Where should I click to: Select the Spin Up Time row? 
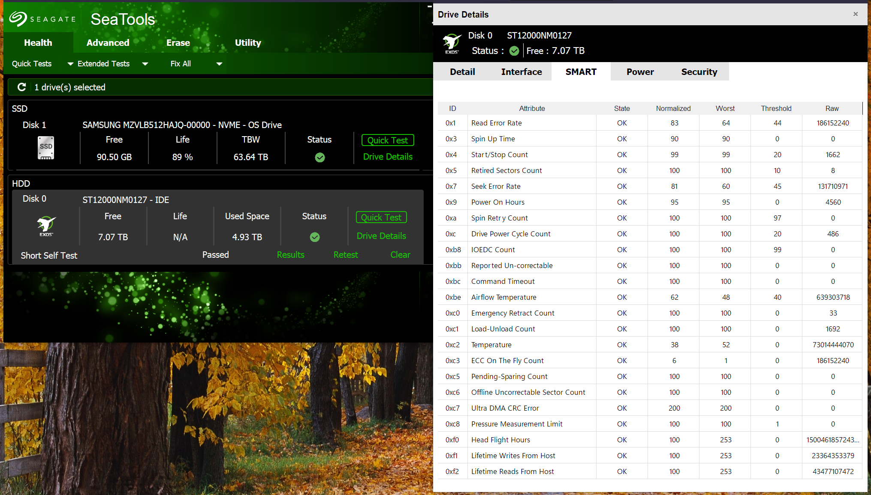click(x=650, y=139)
